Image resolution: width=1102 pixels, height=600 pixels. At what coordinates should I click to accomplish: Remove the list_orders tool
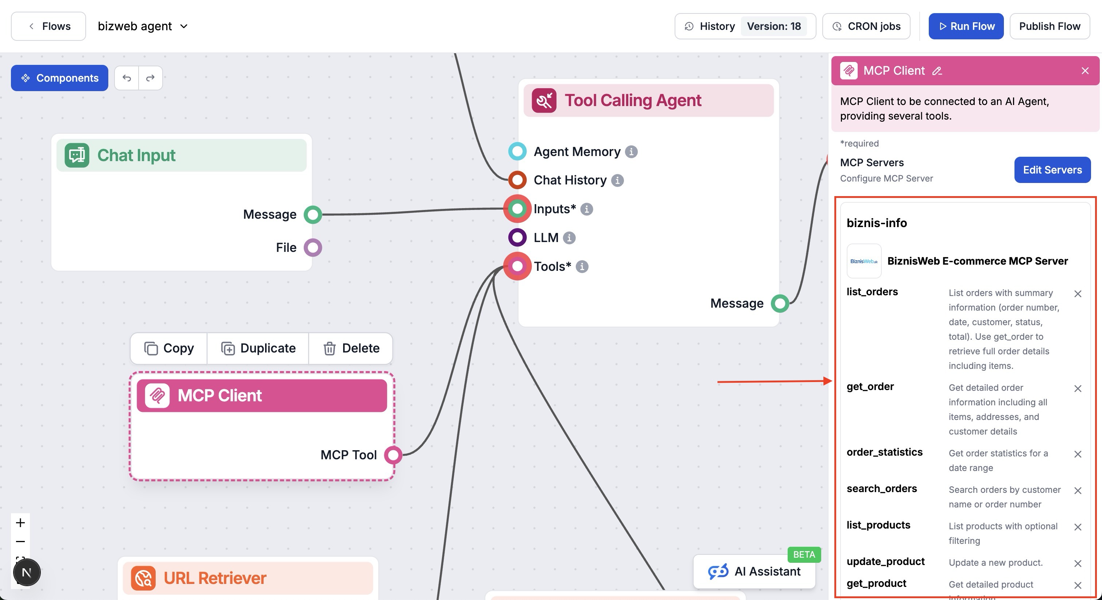(x=1078, y=294)
